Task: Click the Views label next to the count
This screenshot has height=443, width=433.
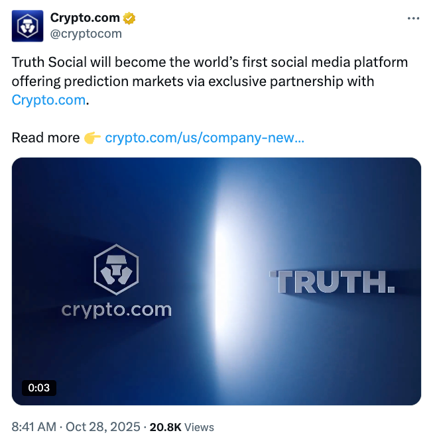Action: coord(199,428)
